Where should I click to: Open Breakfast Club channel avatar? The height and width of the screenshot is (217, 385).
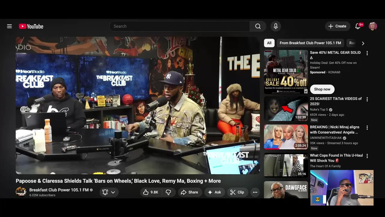point(21,192)
